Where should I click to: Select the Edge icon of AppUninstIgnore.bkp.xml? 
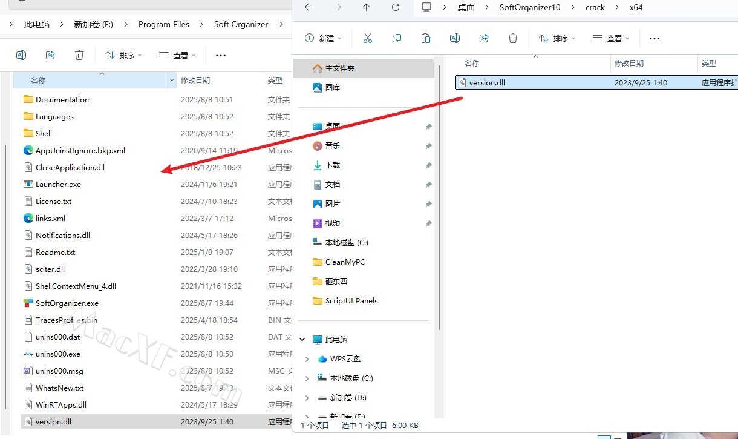point(28,150)
